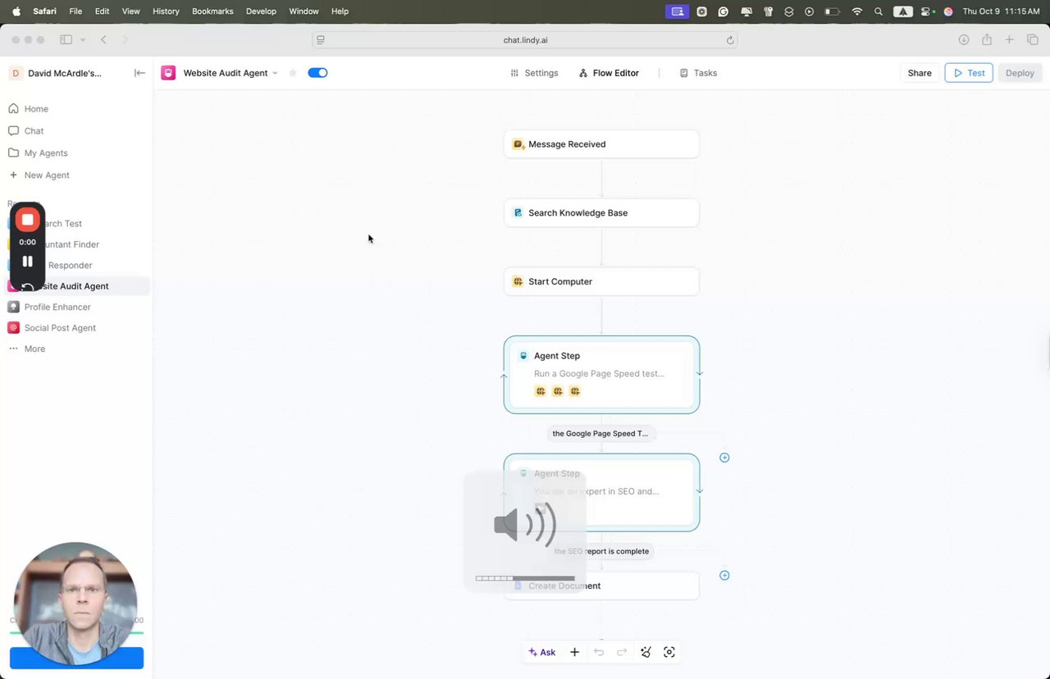The width and height of the screenshot is (1050, 679).
Task: Open Safari's share sheet
Action: click(x=987, y=39)
